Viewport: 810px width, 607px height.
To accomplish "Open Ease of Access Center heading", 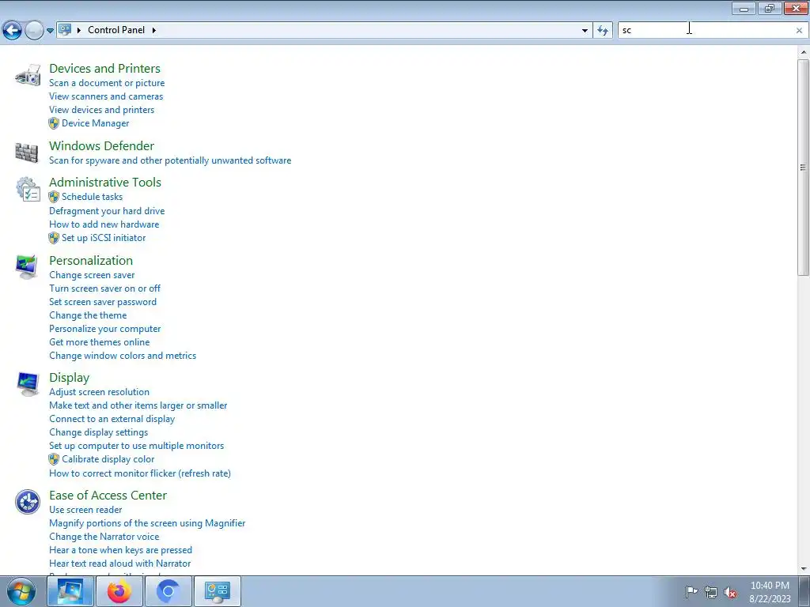I will [x=108, y=495].
